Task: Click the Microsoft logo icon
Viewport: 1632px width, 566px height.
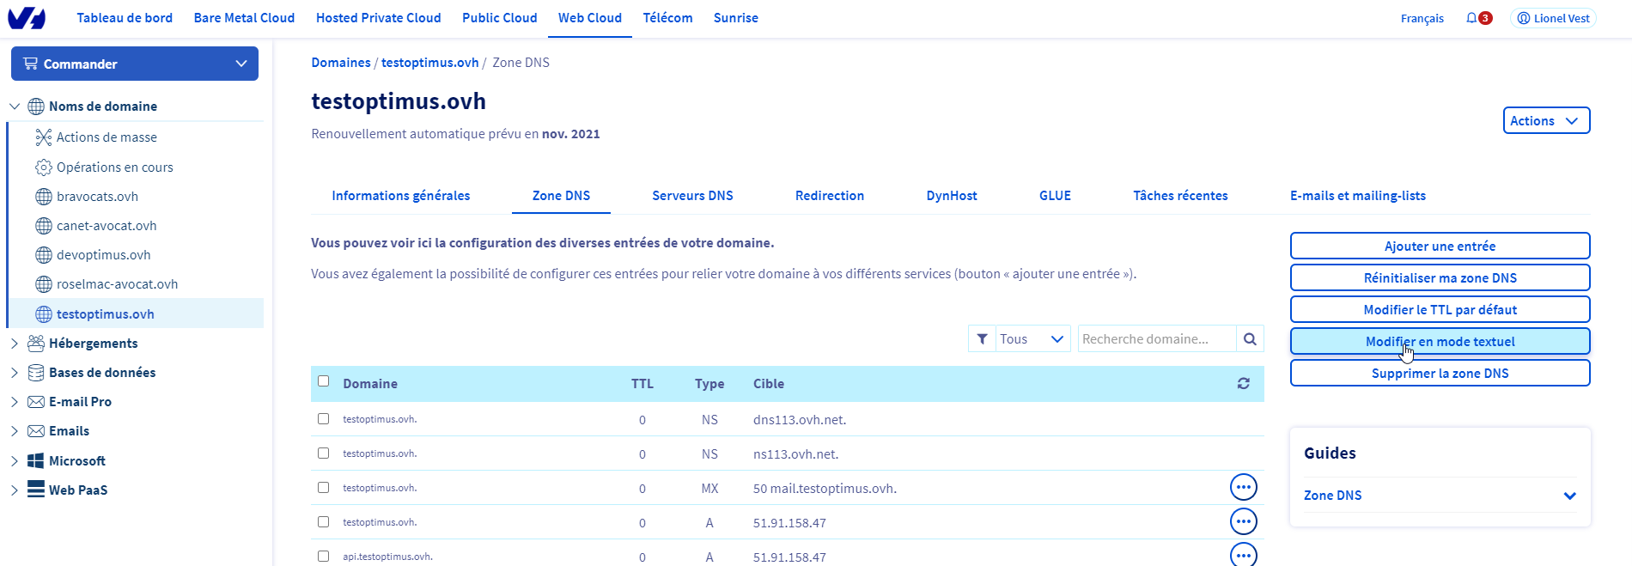Action: 36,461
